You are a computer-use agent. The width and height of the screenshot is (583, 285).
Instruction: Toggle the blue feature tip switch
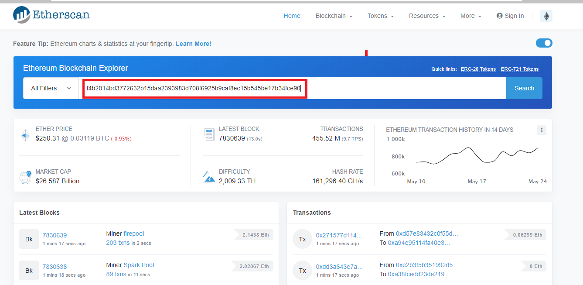(544, 43)
